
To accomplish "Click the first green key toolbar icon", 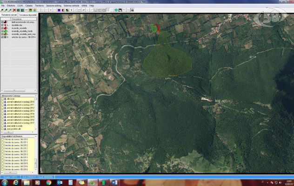I will click(2, 10).
